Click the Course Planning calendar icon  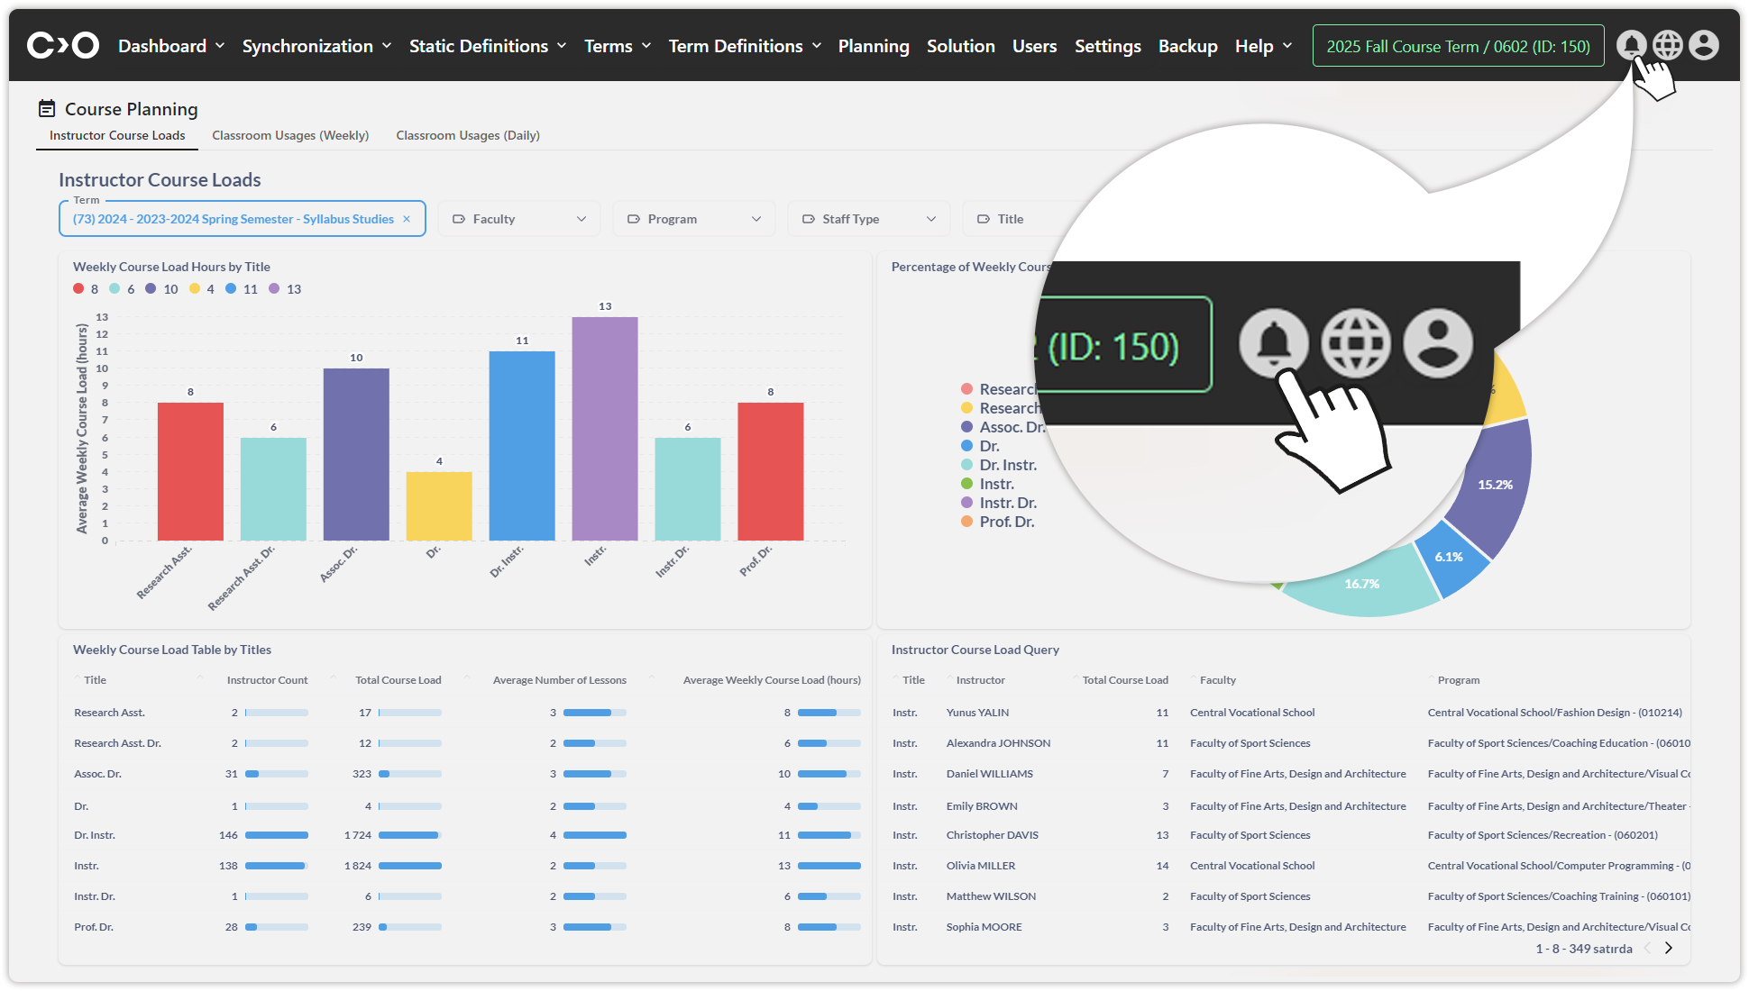tap(47, 109)
